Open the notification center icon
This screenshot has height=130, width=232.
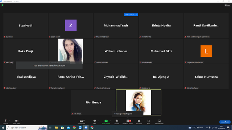(x=228, y=127)
